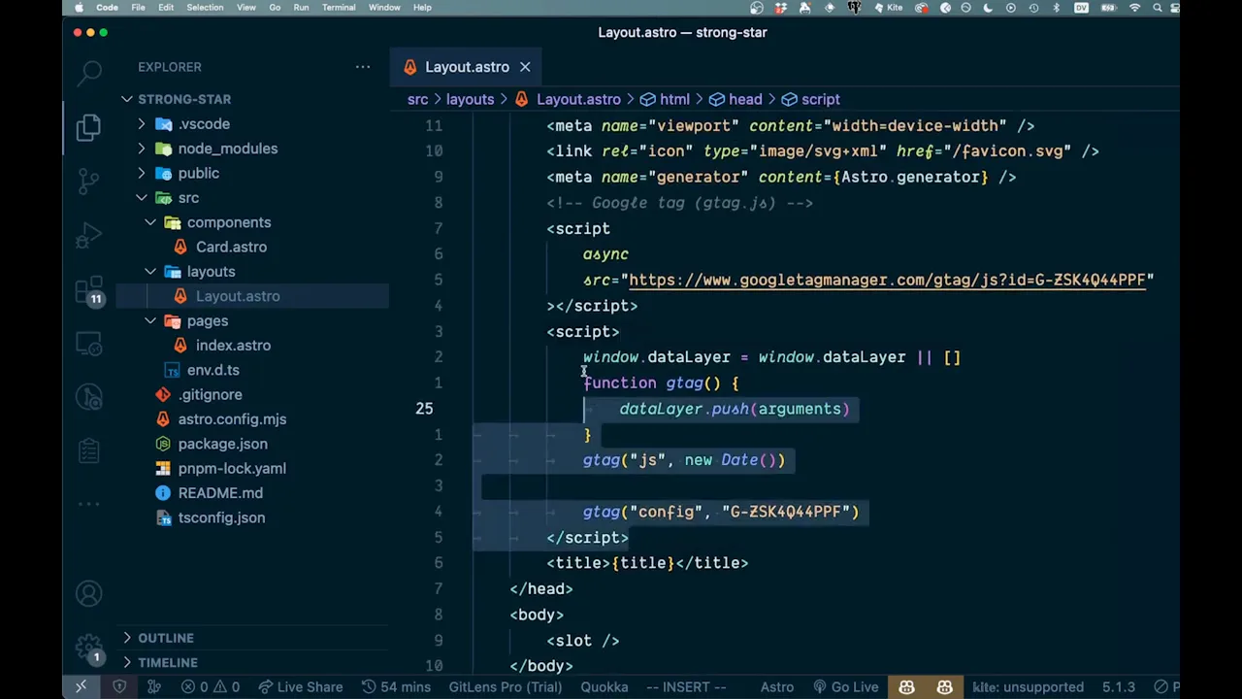Screen dimensions: 1242x699
Task: Expand the node_modules folder
Action: [227, 149]
